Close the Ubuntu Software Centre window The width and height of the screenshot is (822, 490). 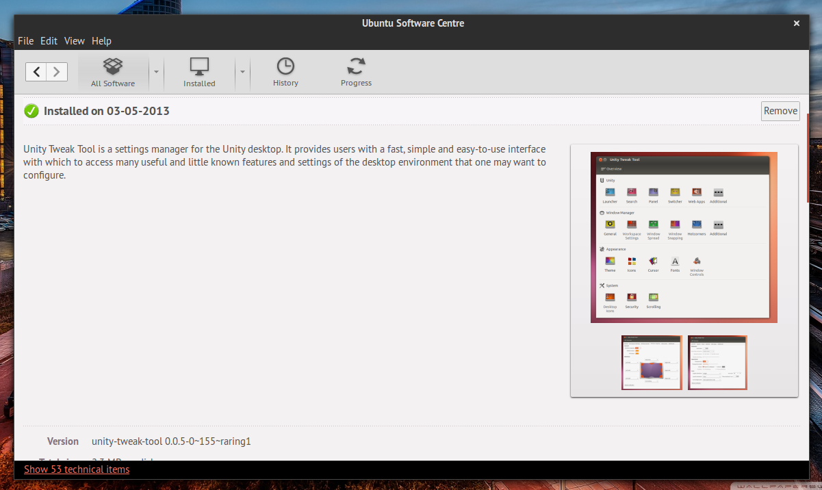(796, 23)
